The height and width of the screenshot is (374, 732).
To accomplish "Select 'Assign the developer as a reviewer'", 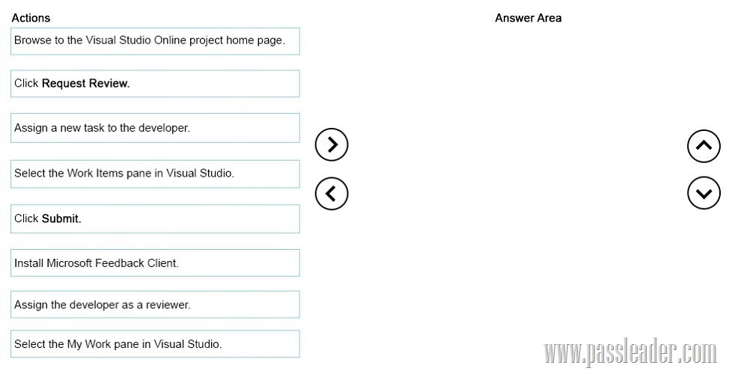I will (x=155, y=304).
